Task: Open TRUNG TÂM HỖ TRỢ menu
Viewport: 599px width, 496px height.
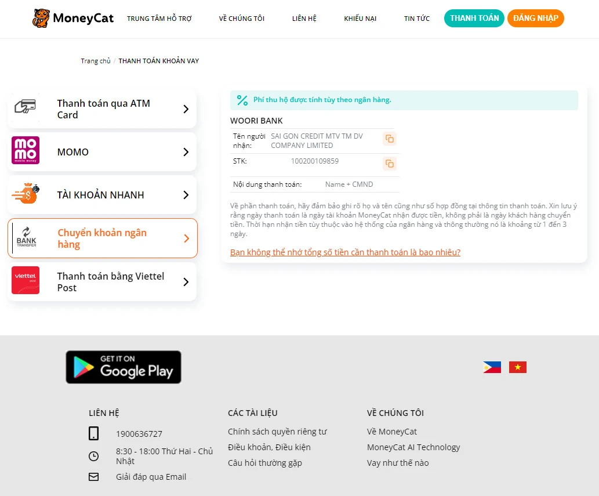Action: pyautogui.click(x=159, y=19)
